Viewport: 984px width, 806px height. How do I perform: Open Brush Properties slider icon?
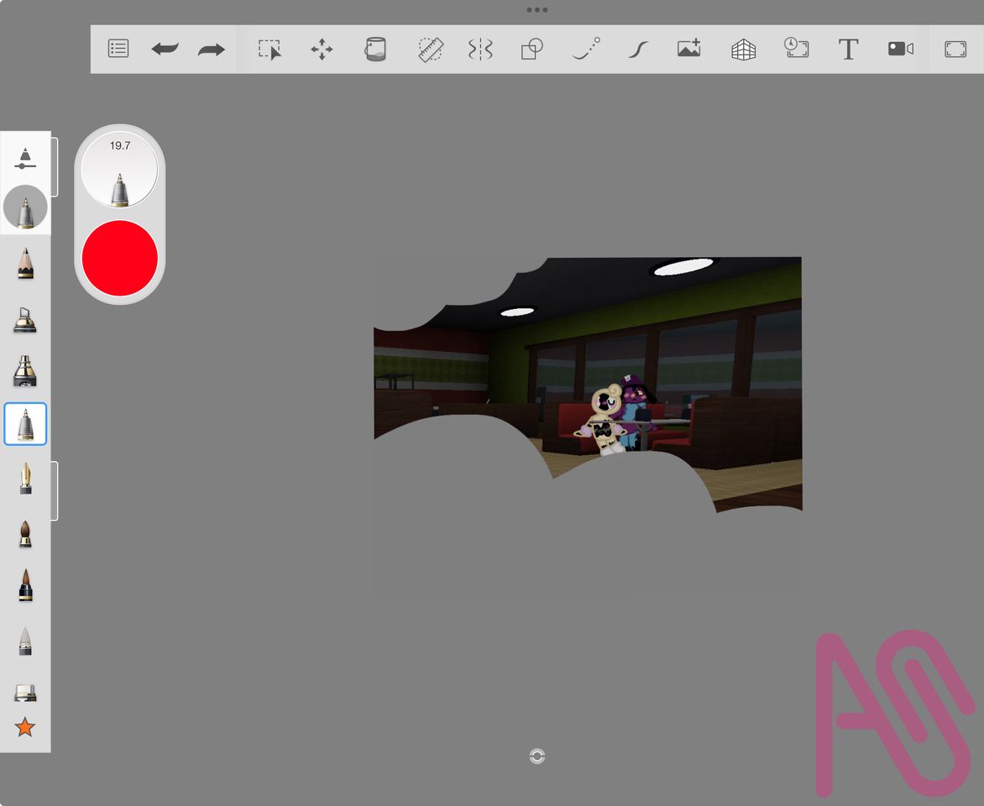point(25,158)
